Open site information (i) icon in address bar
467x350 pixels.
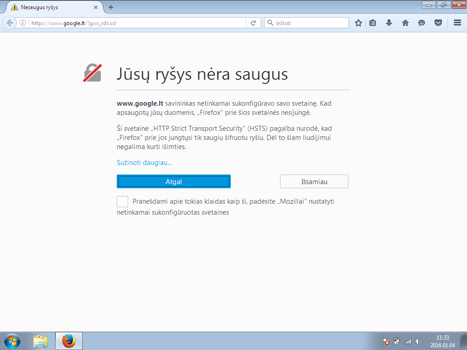coord(23,23)
